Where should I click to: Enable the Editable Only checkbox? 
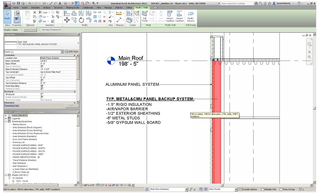pyautogui.click(x=263, y=190)
